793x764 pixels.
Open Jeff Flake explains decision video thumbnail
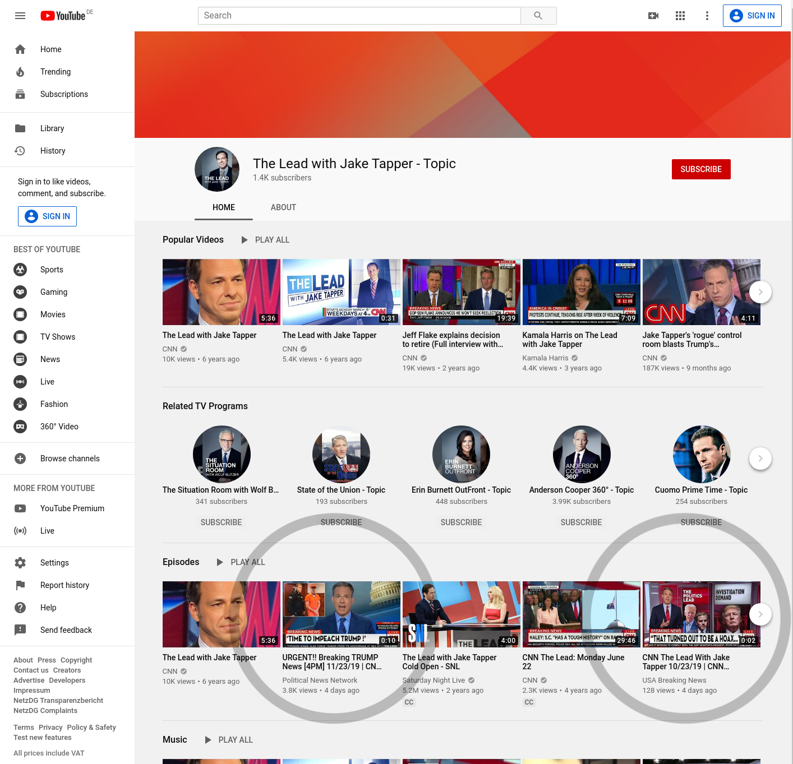[462, 292]
